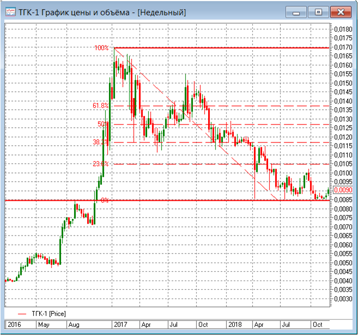Click the Aug label on the time axis

[74, 325]
